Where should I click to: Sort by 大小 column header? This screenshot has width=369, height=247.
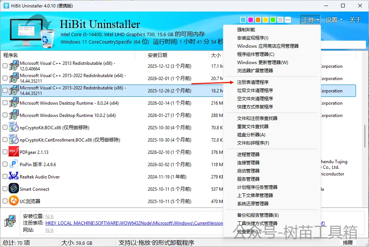(x=216, y=55)
